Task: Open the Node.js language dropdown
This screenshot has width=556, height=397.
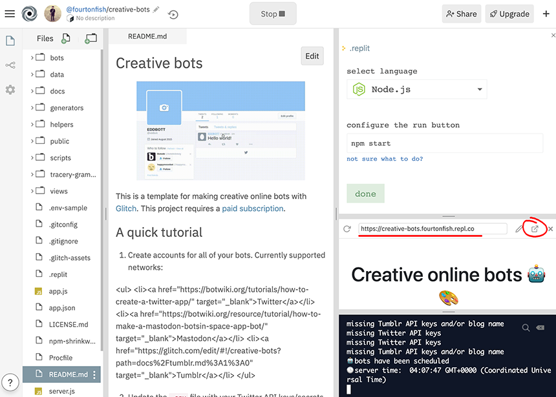Action: pyautogui.click(x=416, y=89)
